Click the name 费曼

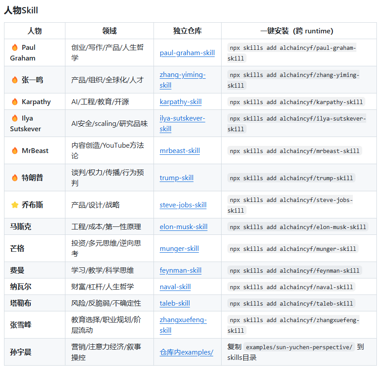point(17,270)
